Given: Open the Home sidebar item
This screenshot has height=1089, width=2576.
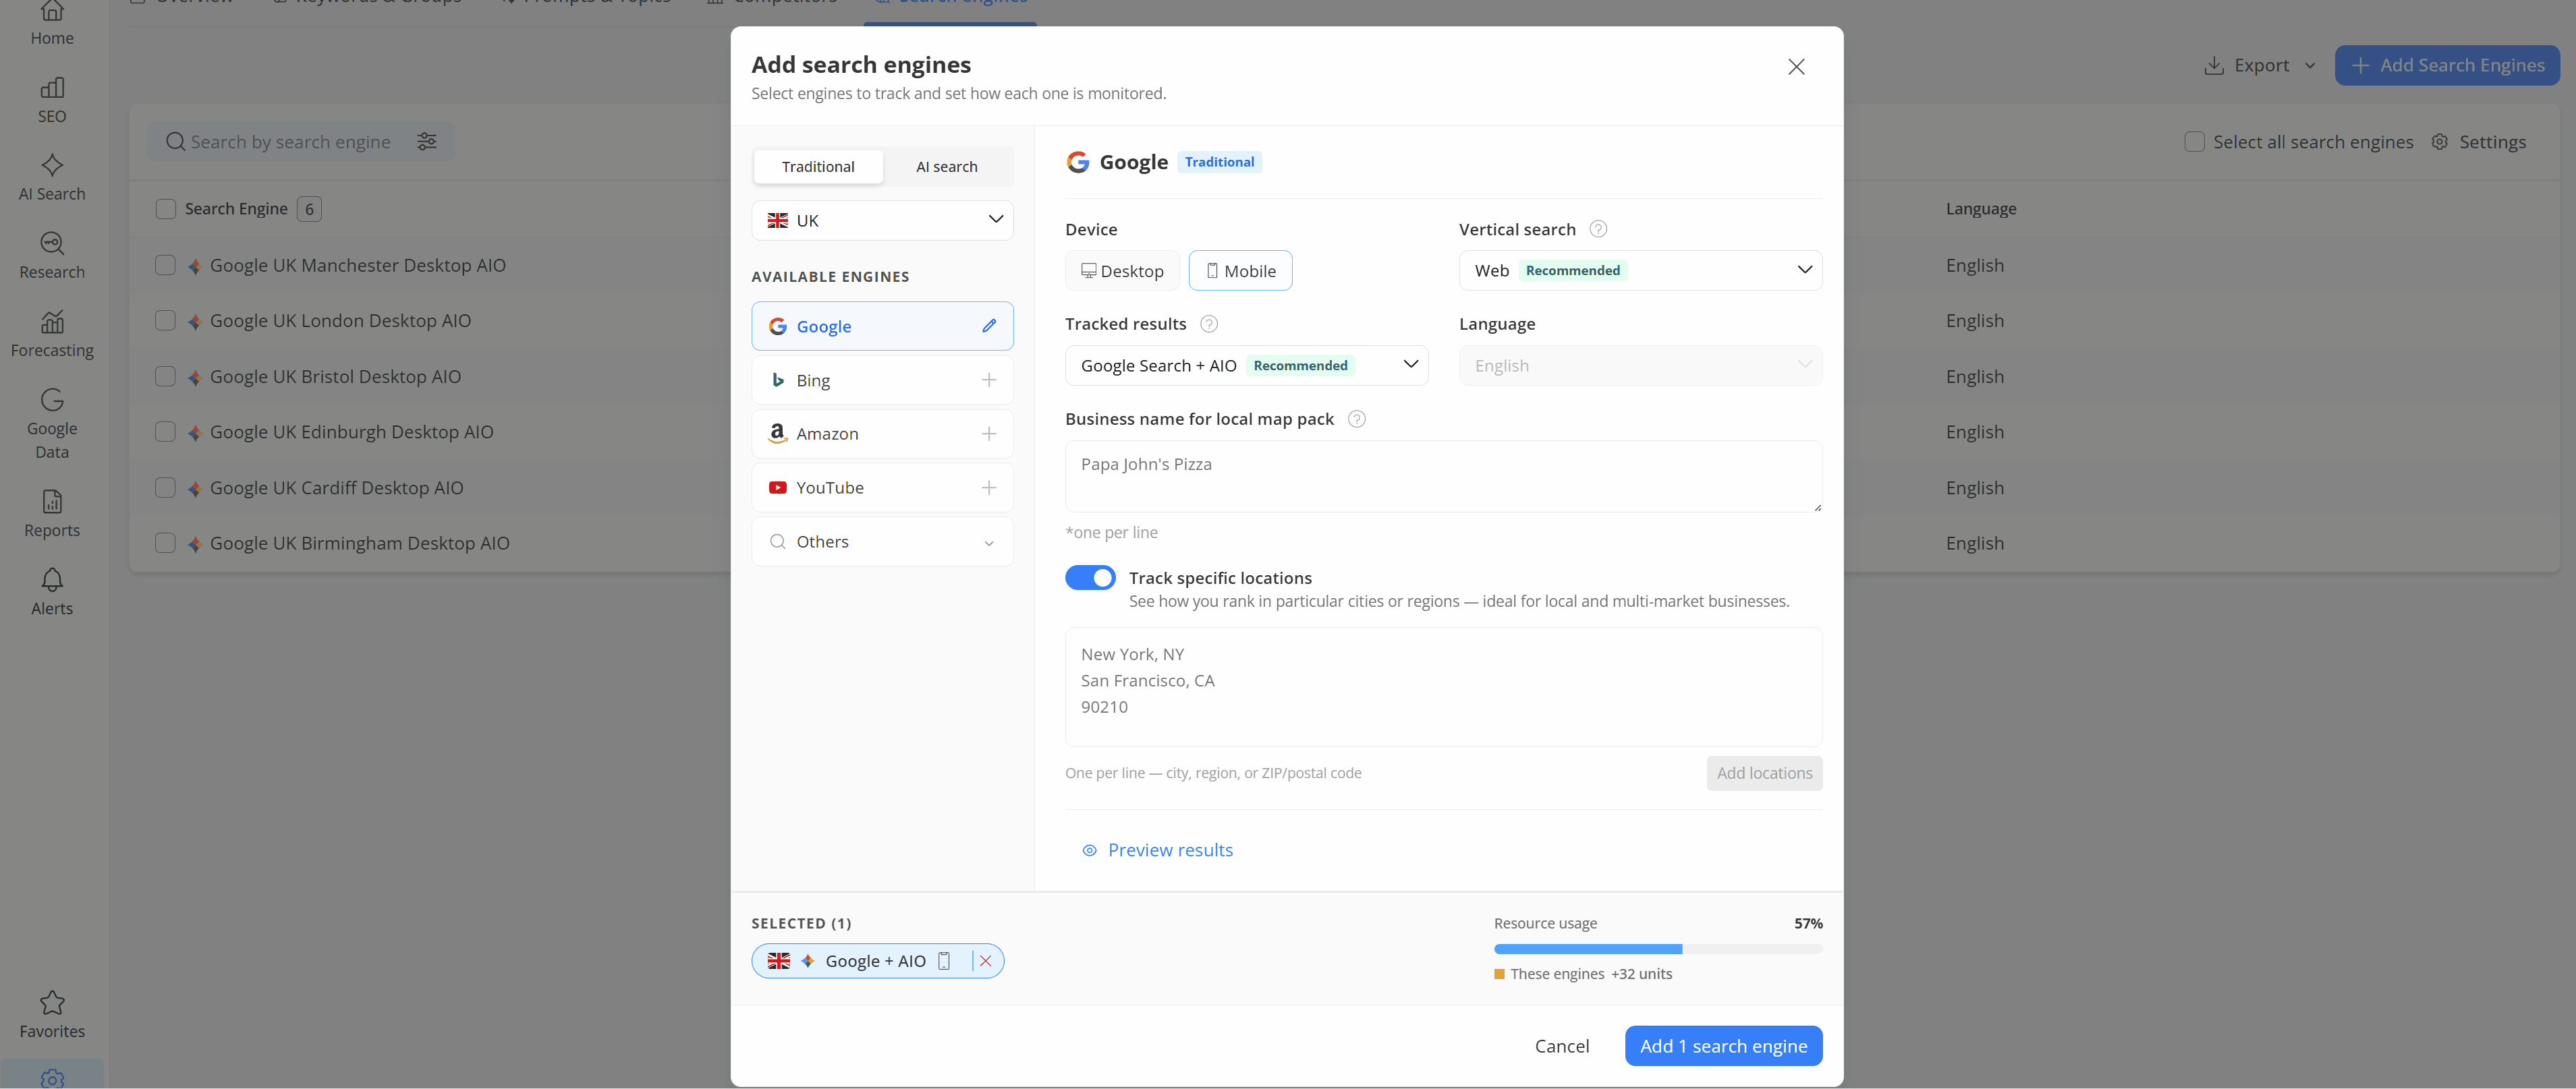Looking at the screenshot, I should pos(52,24).
